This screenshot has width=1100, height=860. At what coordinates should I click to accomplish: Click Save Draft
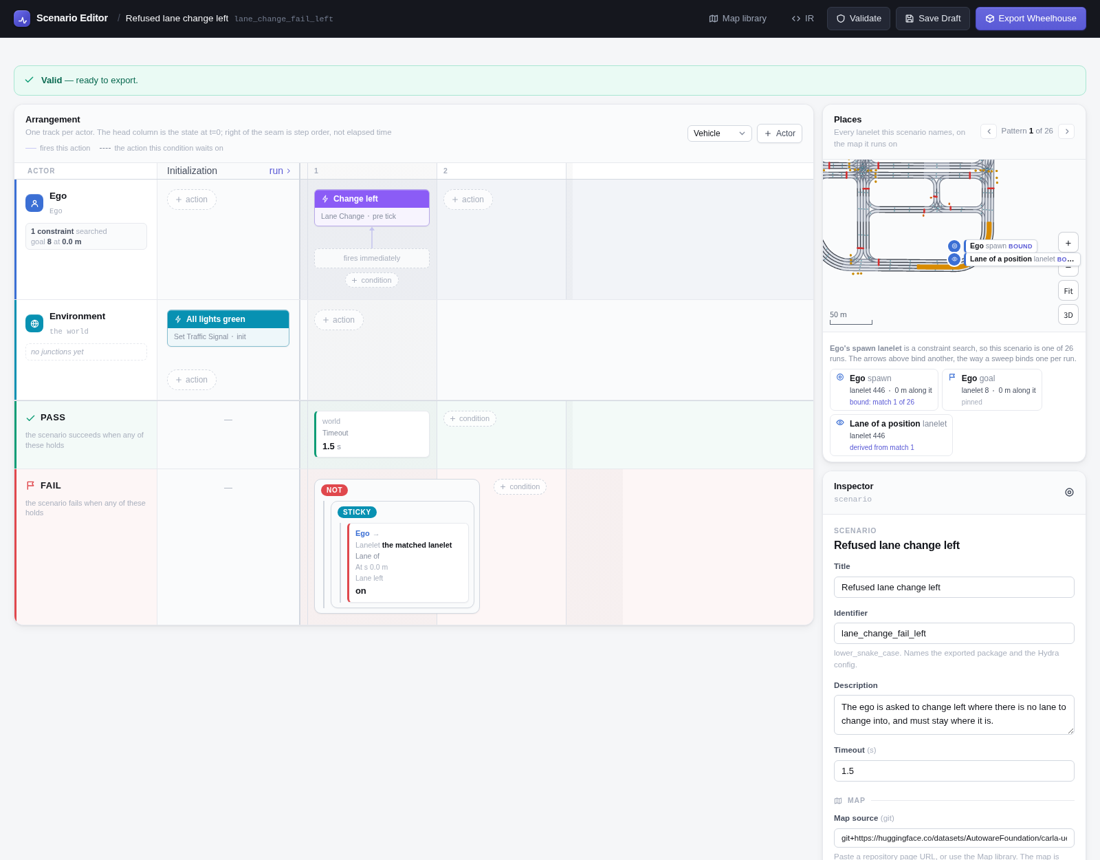tap(933, 19)
